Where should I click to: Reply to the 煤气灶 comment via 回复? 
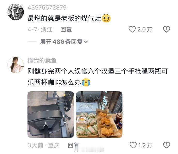tap(66, 29)
